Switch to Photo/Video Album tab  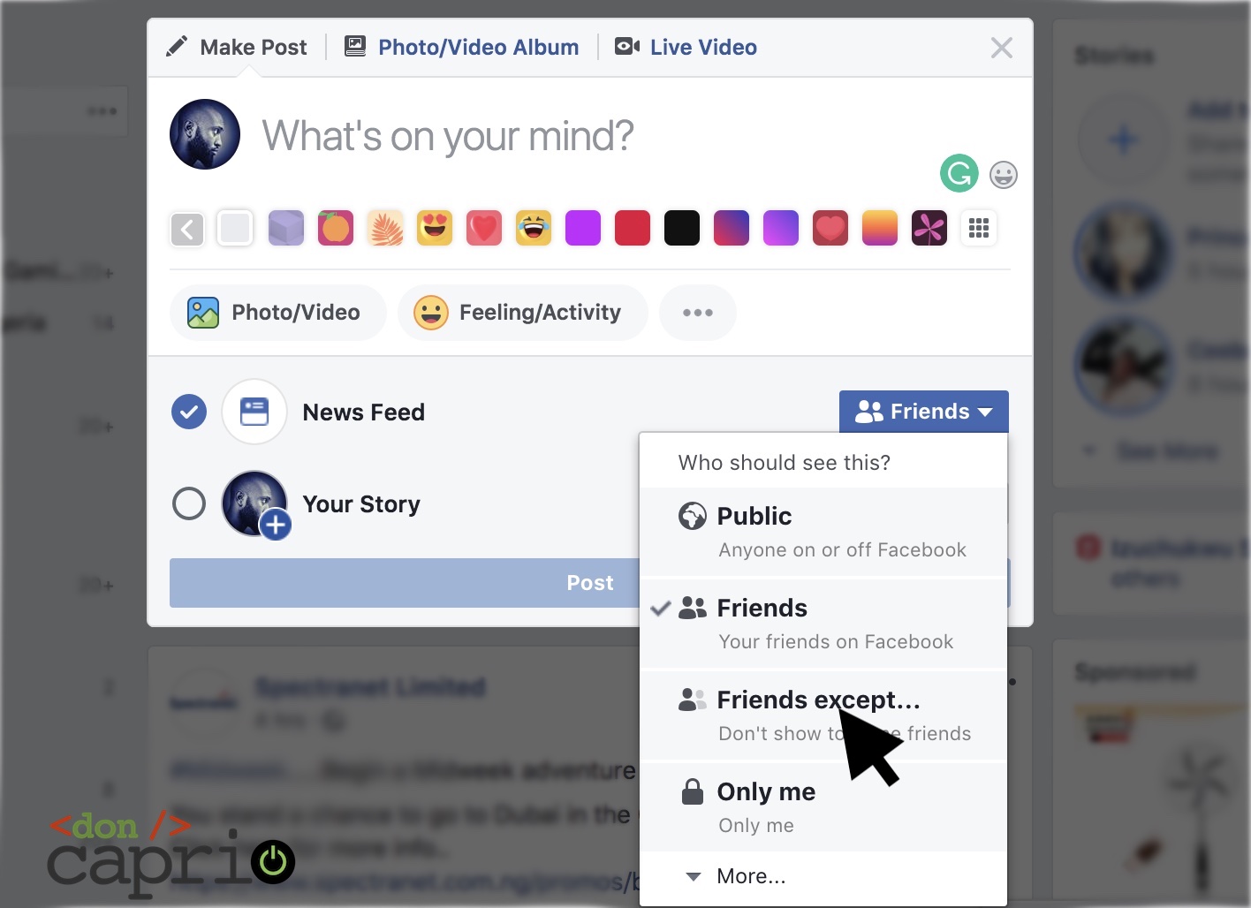[462, 47]
